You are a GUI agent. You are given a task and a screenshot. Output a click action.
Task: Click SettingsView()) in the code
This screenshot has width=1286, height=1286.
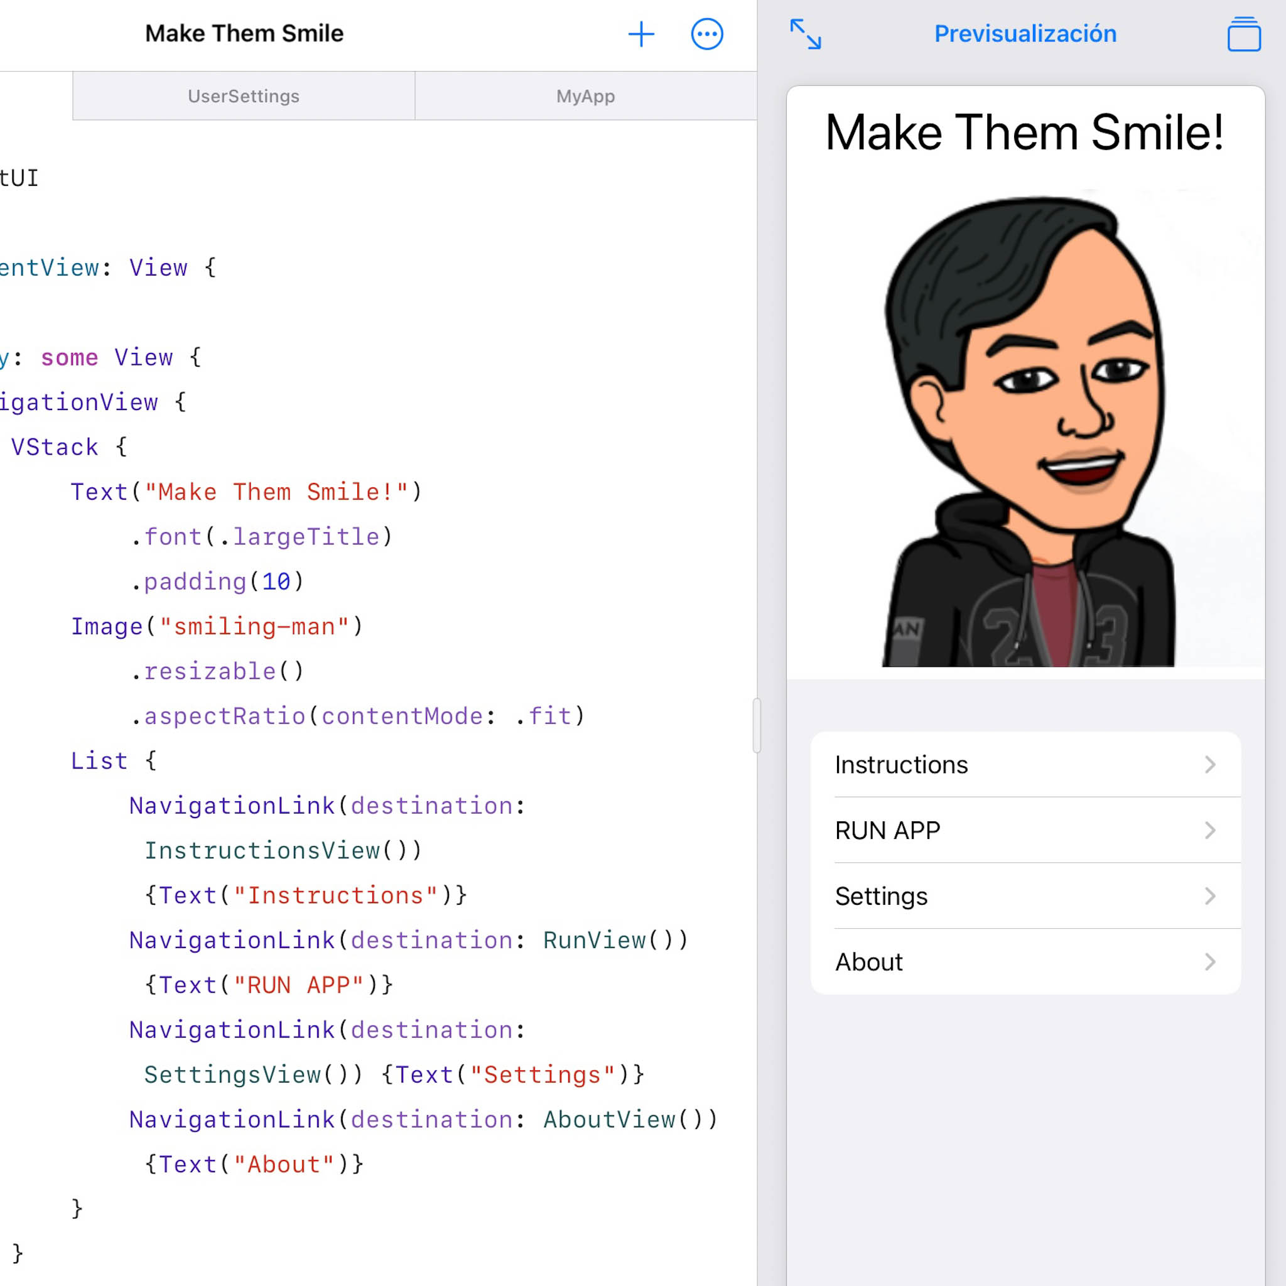click(254, 1074)
